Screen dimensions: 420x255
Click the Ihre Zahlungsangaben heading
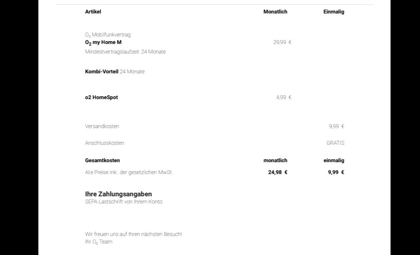119,194
